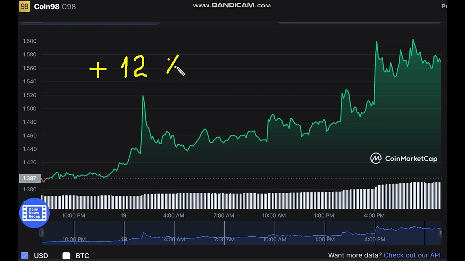
Task: Click the Want more data? text
Action: pos(355,255)
